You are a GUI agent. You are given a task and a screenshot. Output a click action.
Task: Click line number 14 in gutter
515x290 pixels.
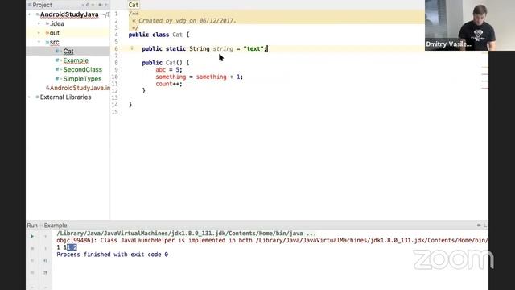tap(114, 105)
